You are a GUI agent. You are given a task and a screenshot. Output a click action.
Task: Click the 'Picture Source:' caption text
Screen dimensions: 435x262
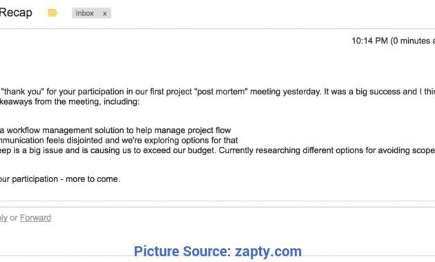click(x=182, y=252)
